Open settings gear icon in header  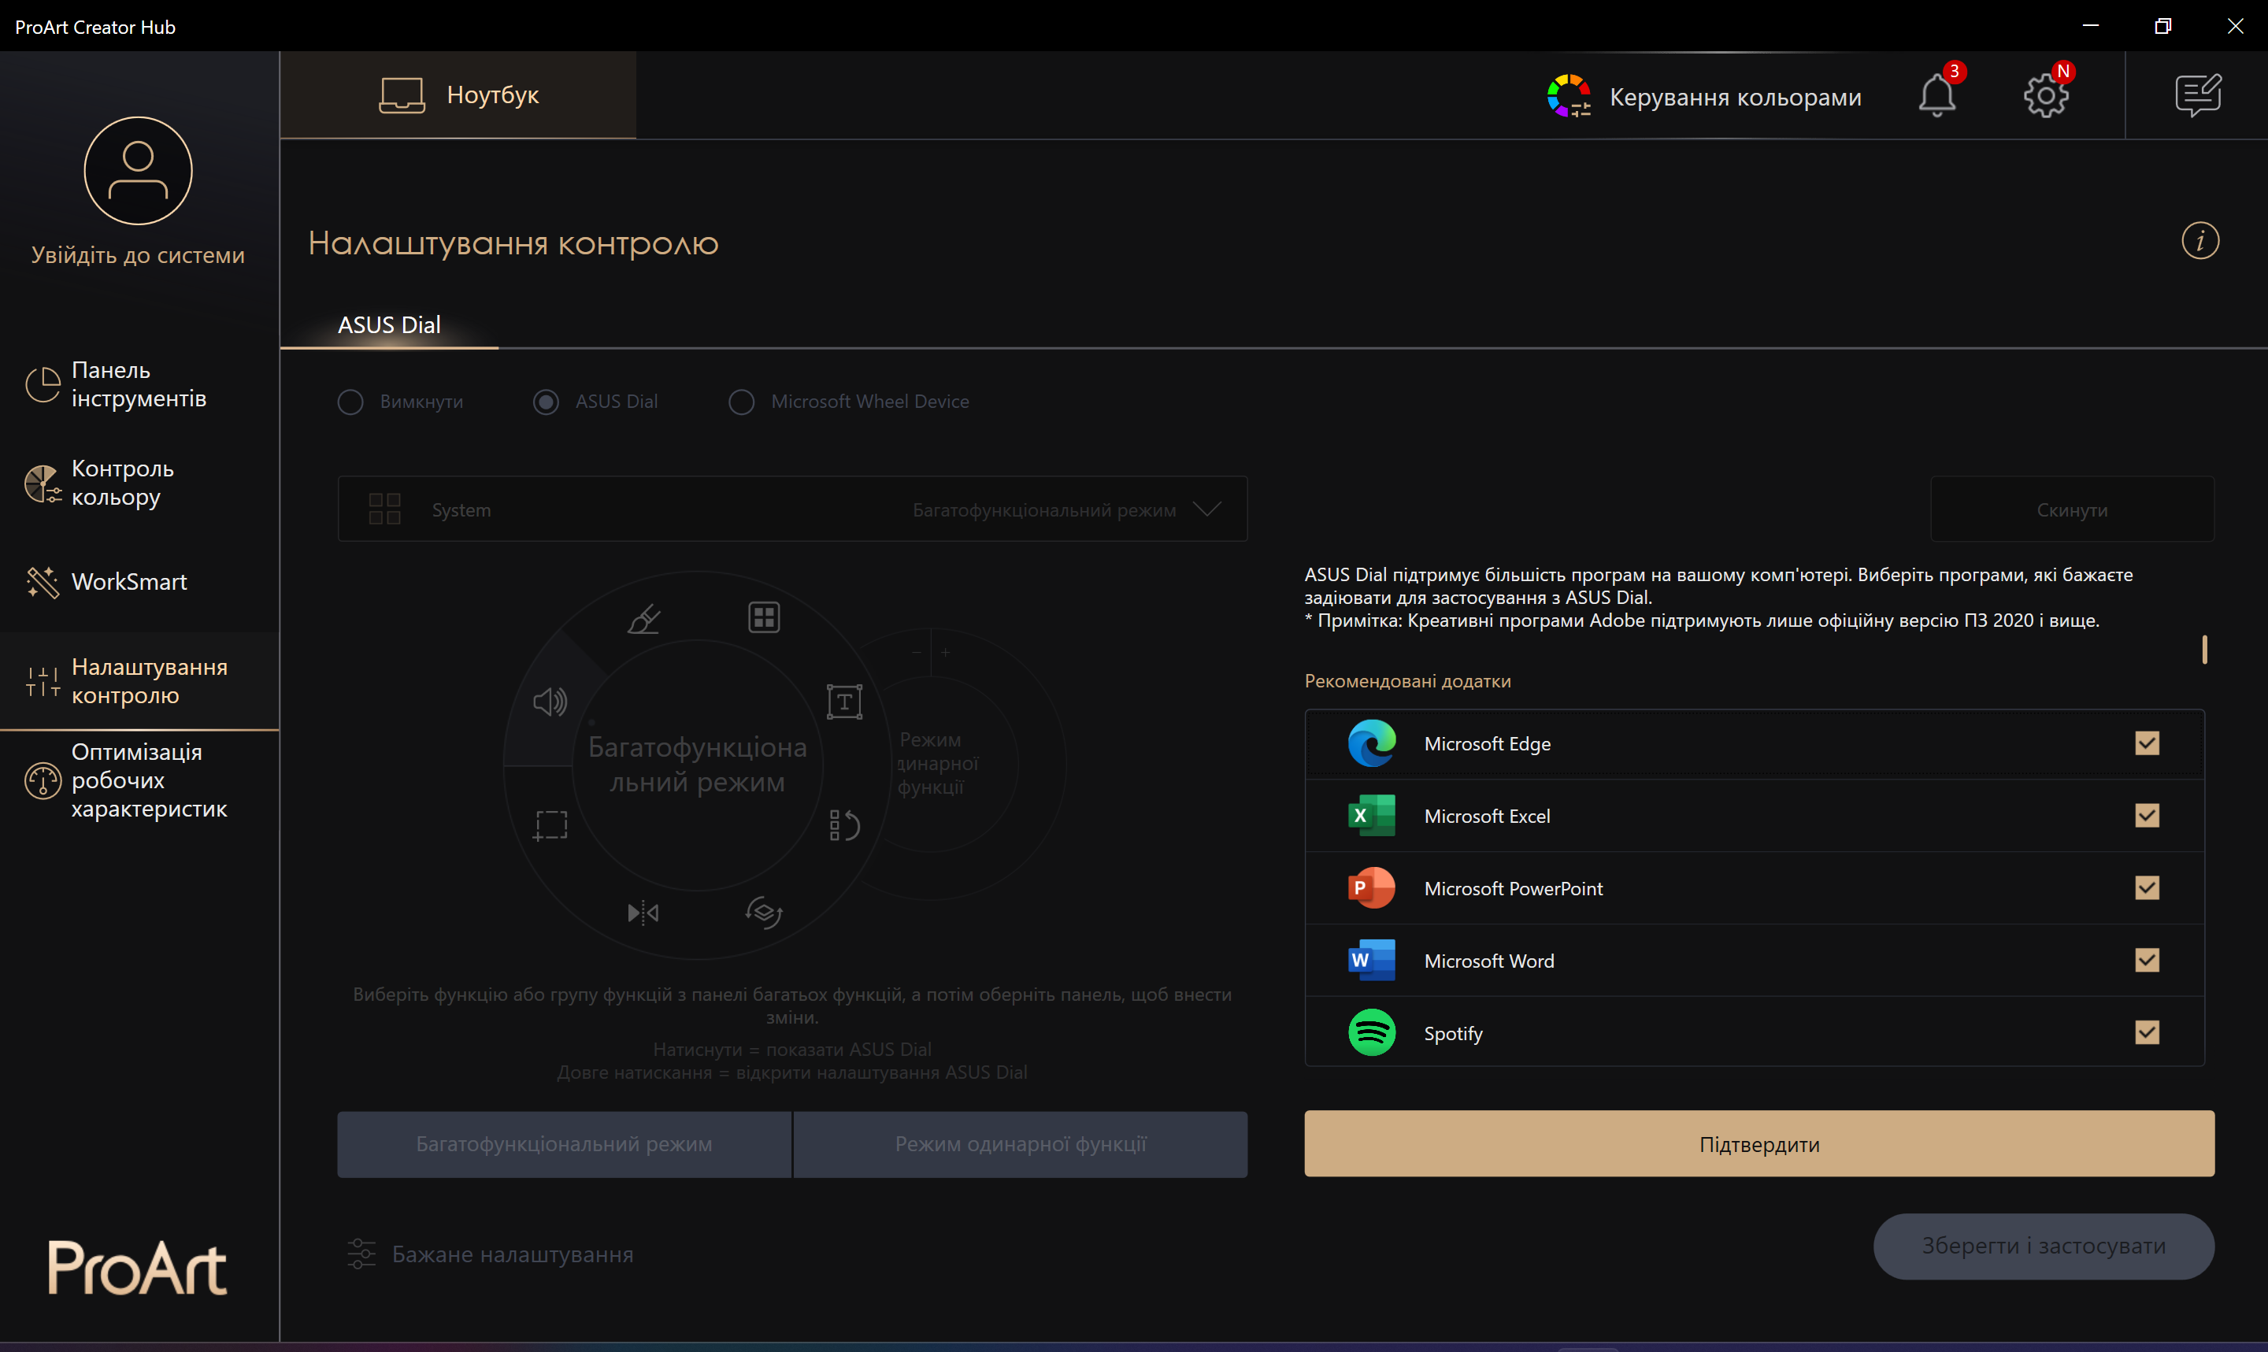click(x=2045, y=95)
